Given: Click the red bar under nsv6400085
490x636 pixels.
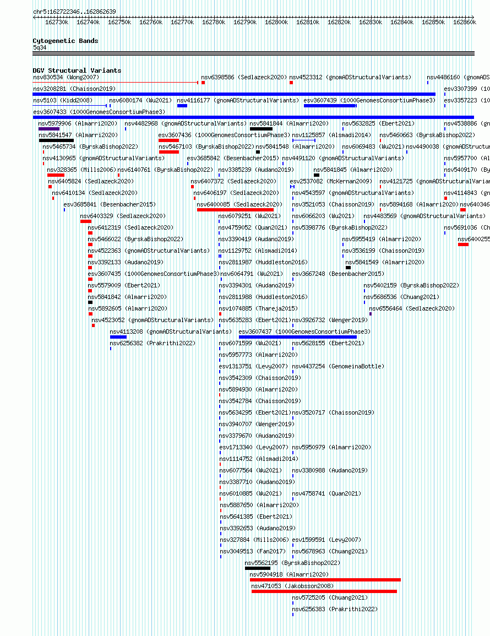Looking at the screenshot, I should pyautogui.click(x=235, y=210).
